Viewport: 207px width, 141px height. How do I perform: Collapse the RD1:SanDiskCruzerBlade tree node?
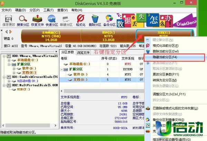pos(4,77)
